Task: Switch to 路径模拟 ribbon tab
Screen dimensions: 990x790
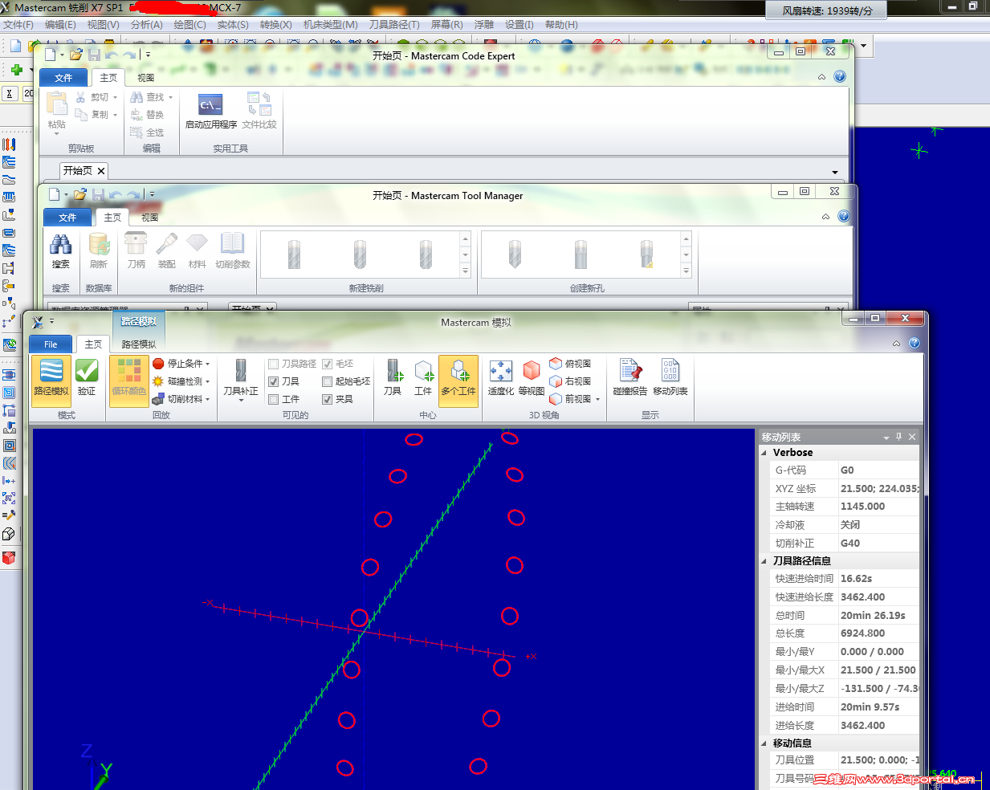Action: (138, 344)
